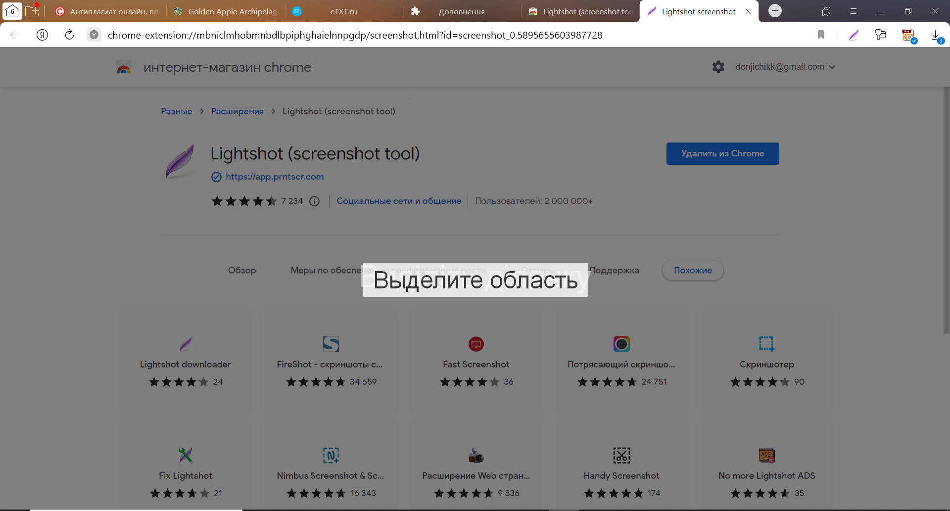
Task: Open the store settings gear
Action: [x=718, y=67]
